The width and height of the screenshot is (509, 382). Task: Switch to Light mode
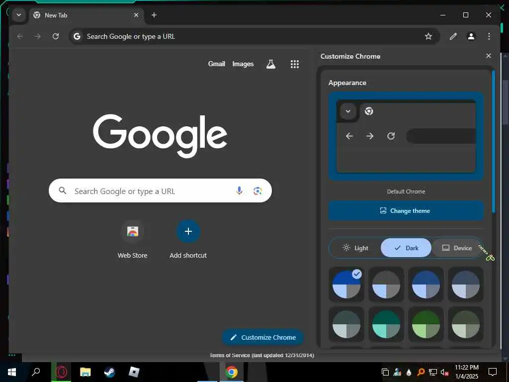[x=355, y=248]
